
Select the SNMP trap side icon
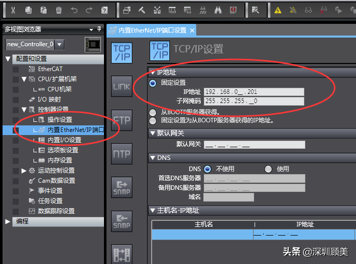pos(122,221)
